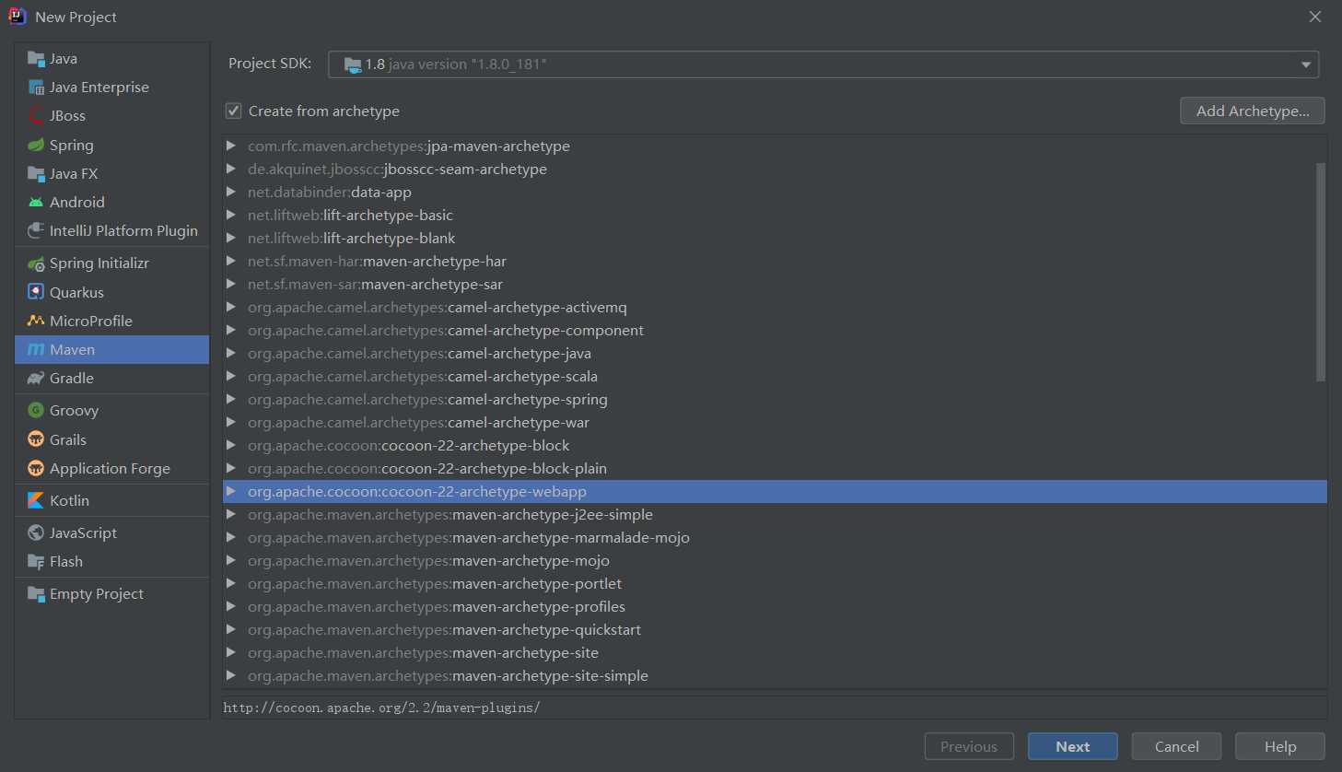Viewport: 1342px width, 772px height.
Task: Click the JBoss icon in sidebar
Action: tap(36, 116)
